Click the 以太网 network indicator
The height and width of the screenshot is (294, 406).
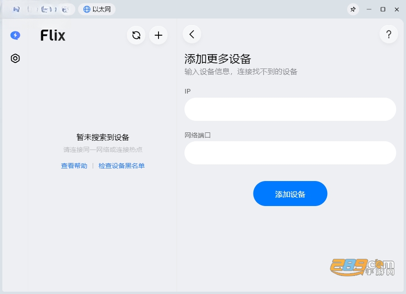pyautogui.click(x=97, y=9)
